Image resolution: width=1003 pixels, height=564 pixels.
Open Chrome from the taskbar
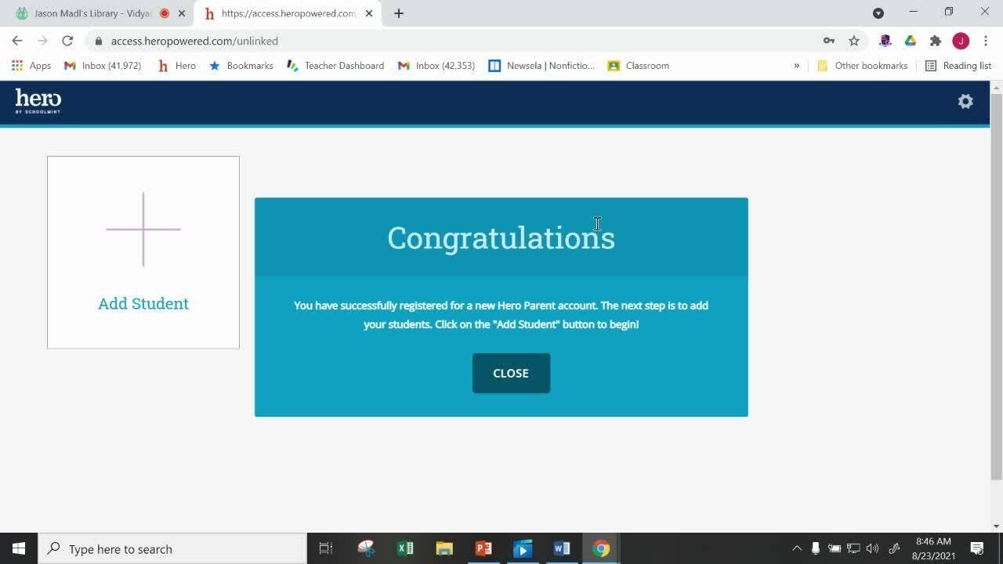click(x=601, y=548)
